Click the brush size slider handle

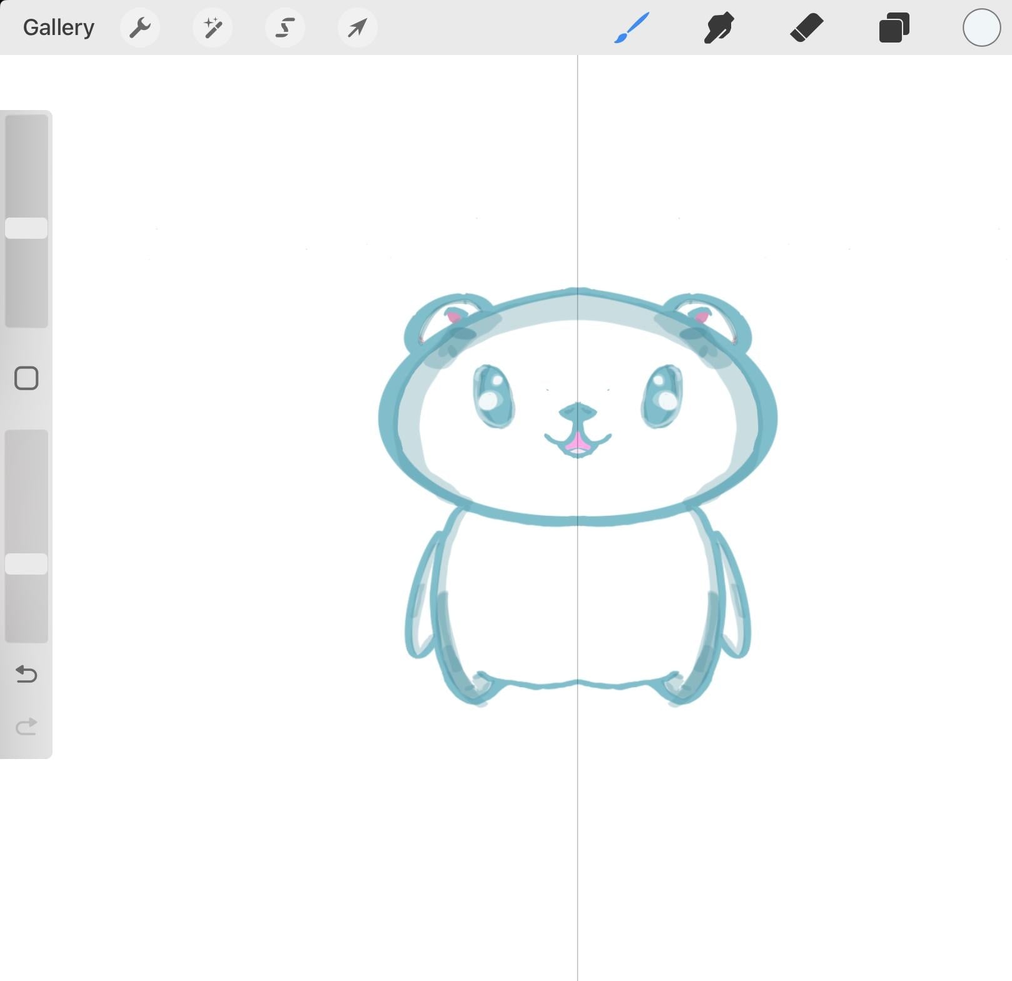click(x=26, y=228)
